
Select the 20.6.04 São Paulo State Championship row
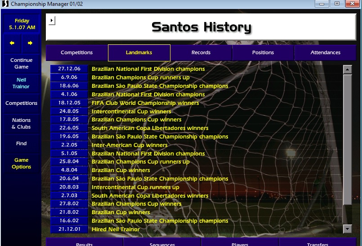(196, 179)
